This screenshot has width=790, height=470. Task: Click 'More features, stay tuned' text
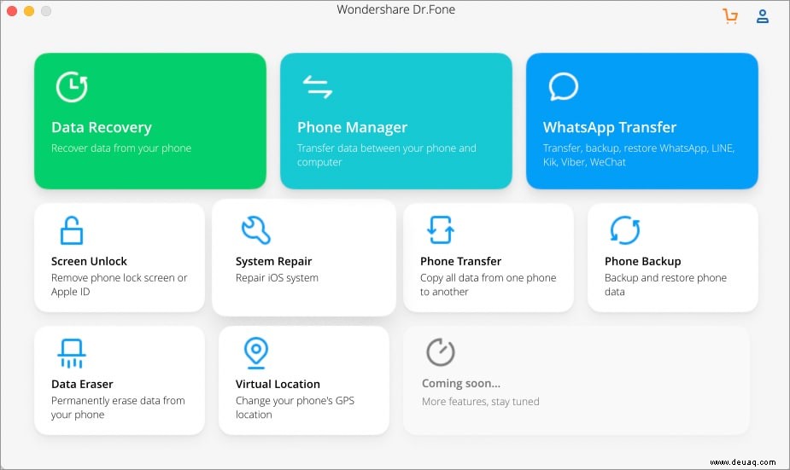coord(481,402)
